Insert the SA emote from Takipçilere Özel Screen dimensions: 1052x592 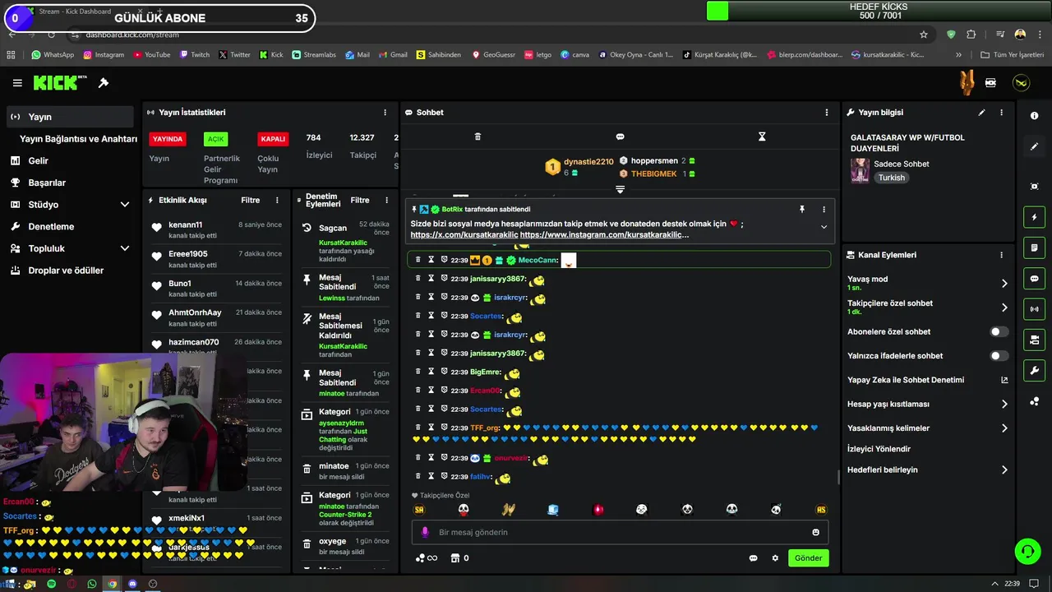click(x=419, y=510)
